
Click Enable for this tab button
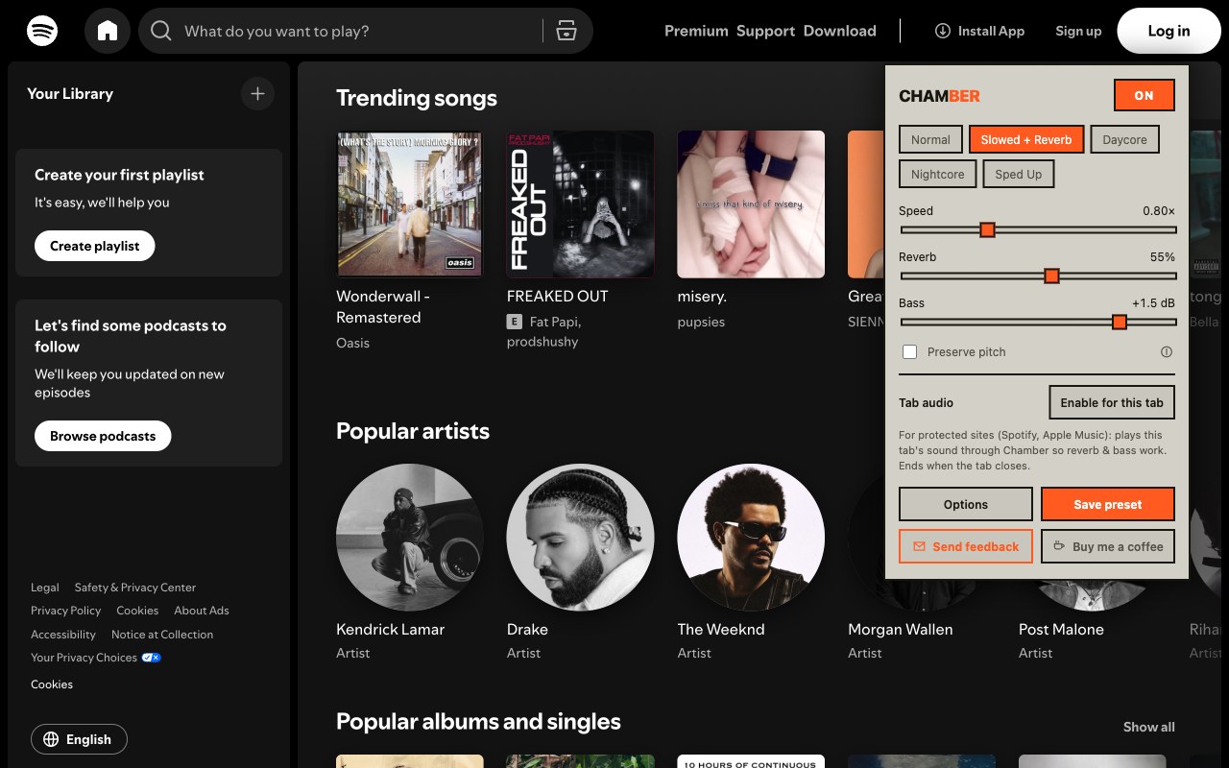coord(1112,402)
